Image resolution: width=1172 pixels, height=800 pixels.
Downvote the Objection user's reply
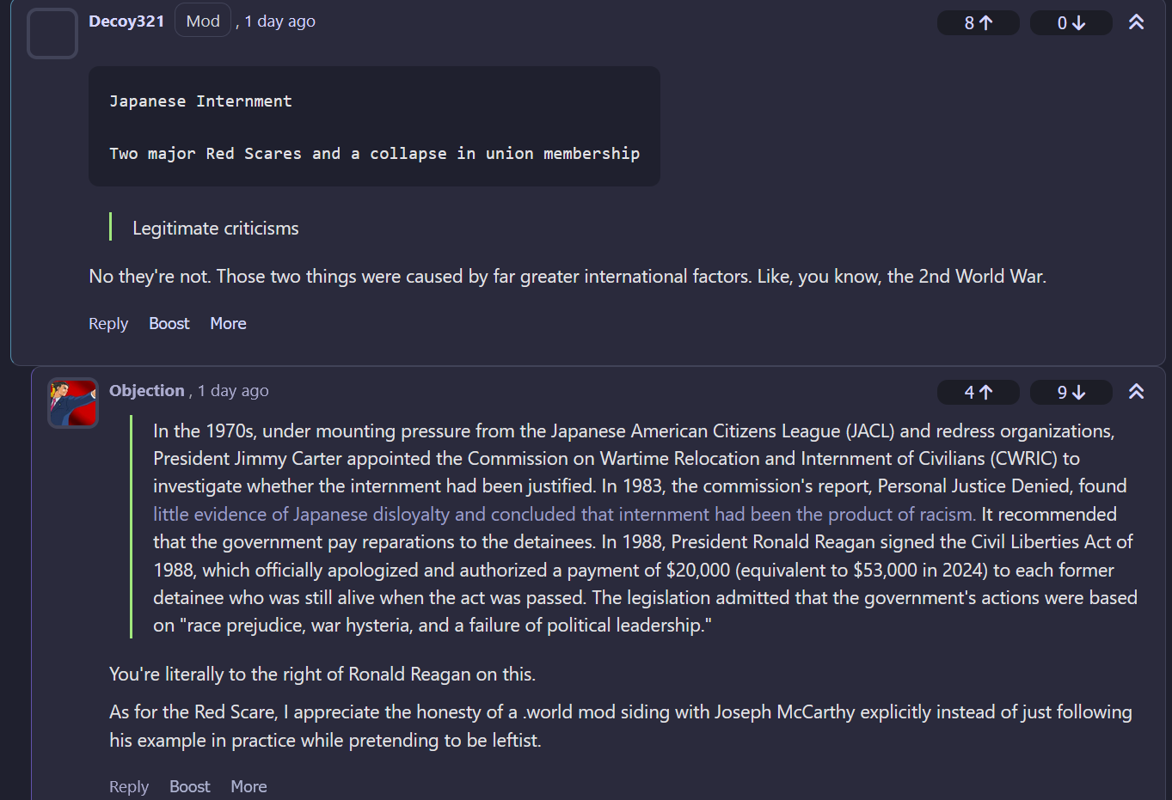[1071, 393]
